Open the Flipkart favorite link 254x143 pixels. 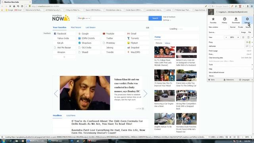pos(134,43)
